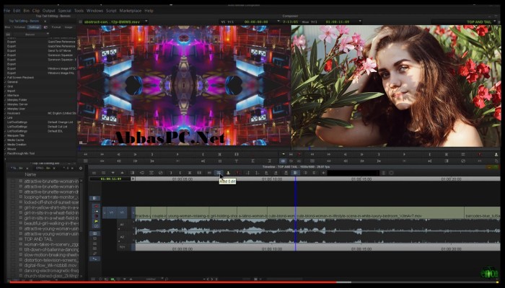Switch to the Volumes tab

coord(19,27)
